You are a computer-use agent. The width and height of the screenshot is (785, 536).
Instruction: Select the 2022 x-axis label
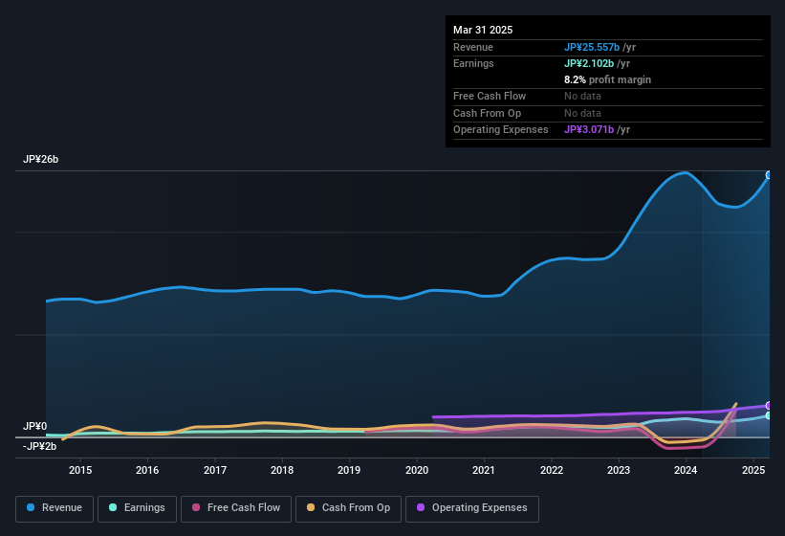[551, 470]
